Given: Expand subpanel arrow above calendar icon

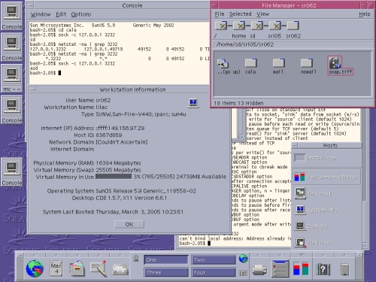Looking at the screenshot, I should pos(56,255).
